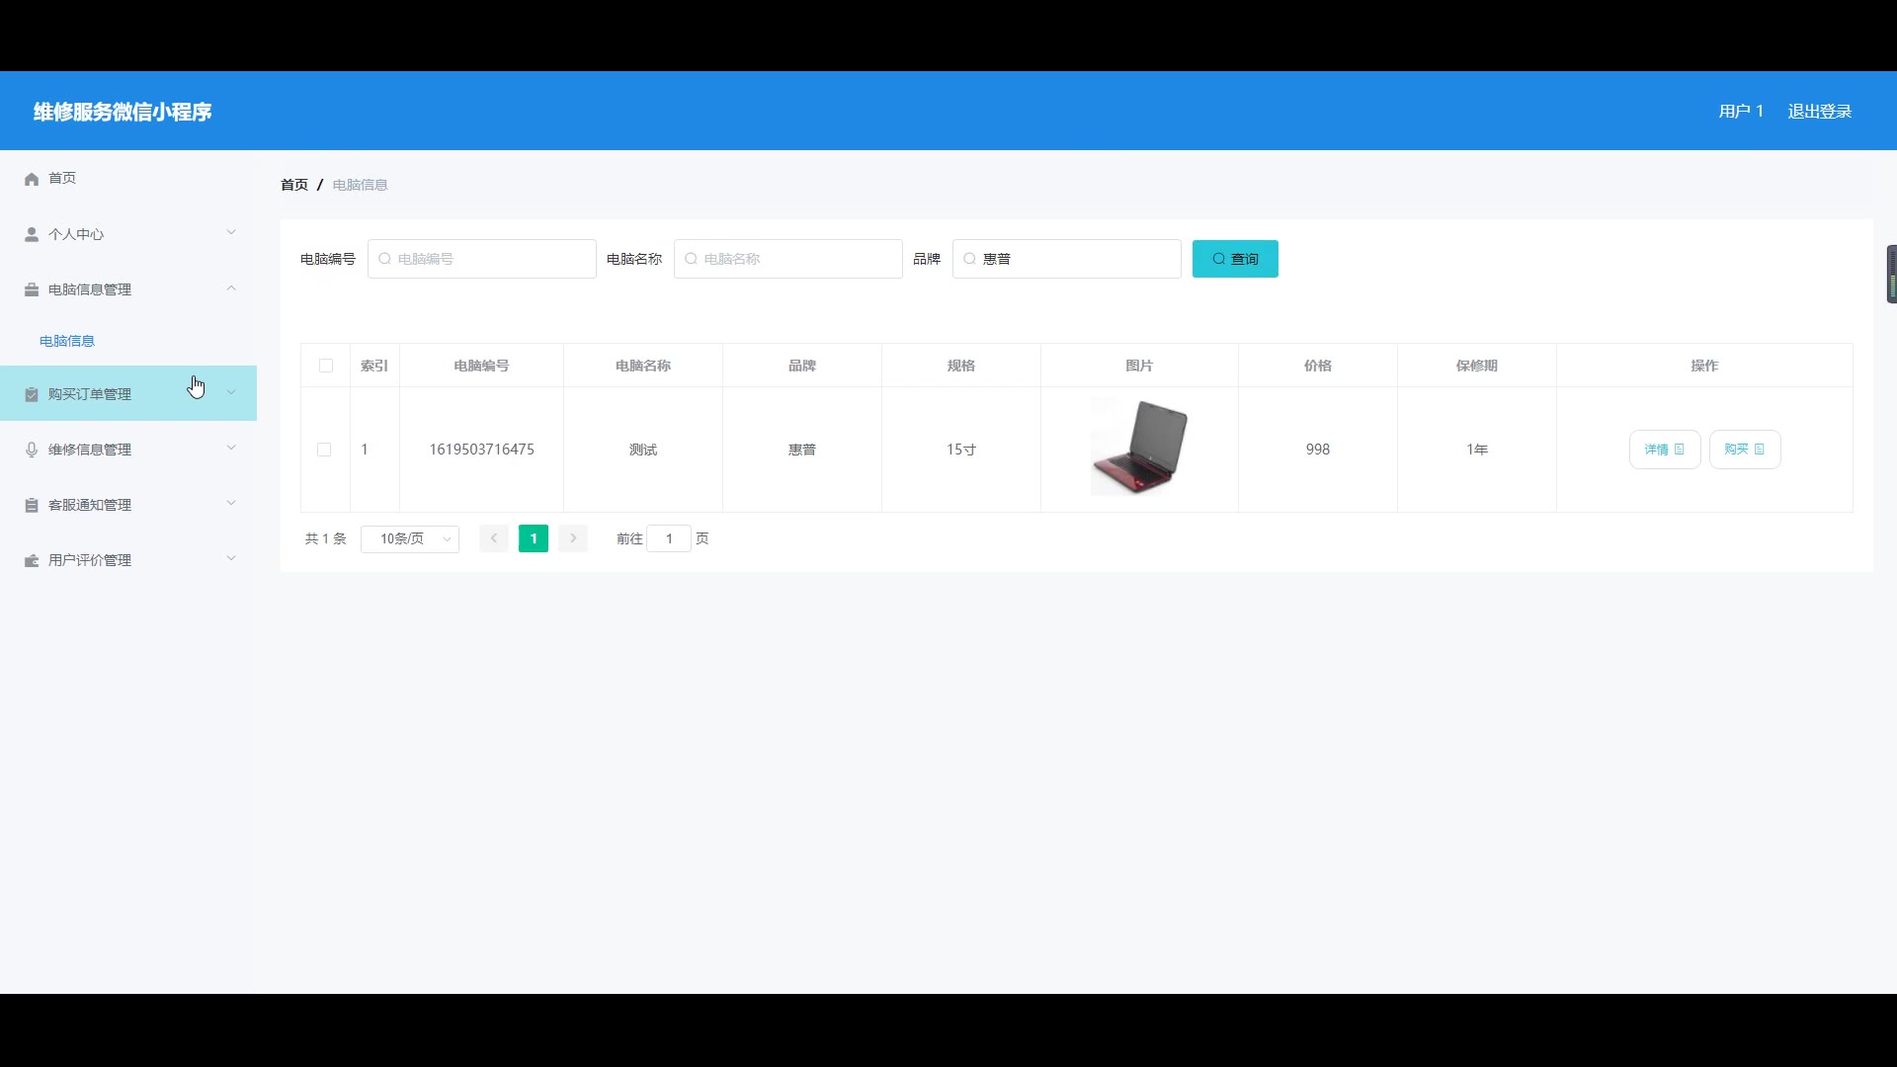The height and width of the screenshot is (1067, 1897).
Task: Click the search icon in the 电脑编号 field
Action: coord(384,259)
